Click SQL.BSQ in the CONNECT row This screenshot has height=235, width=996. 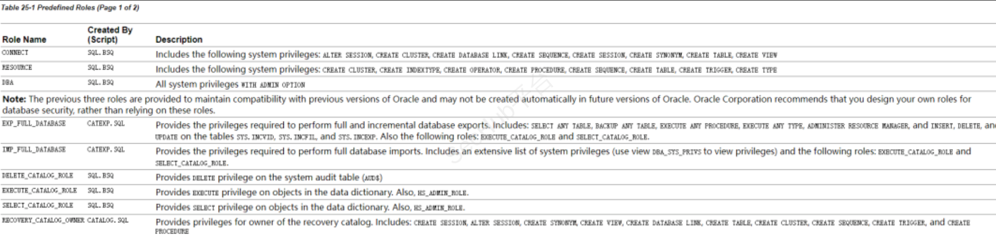[100, 53]
